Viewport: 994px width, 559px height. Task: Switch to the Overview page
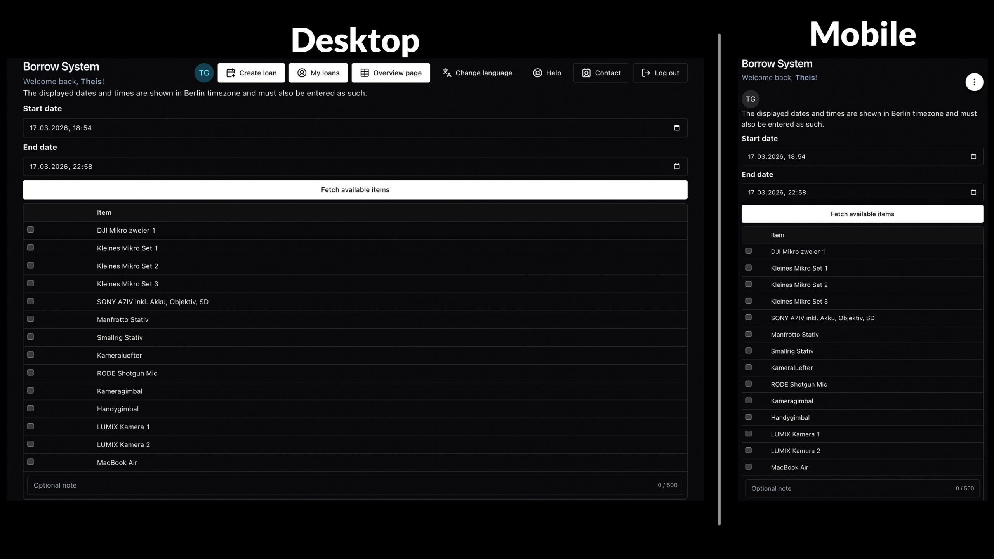[391, 73]
